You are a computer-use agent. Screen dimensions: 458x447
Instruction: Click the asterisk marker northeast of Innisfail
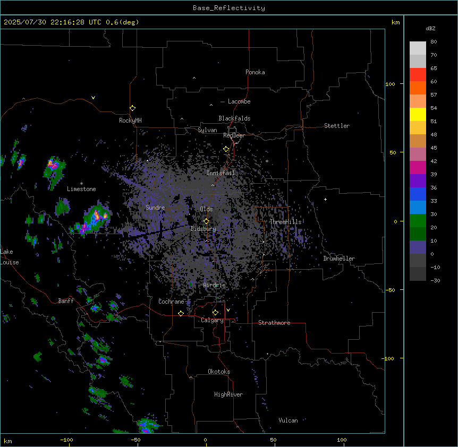267,161
